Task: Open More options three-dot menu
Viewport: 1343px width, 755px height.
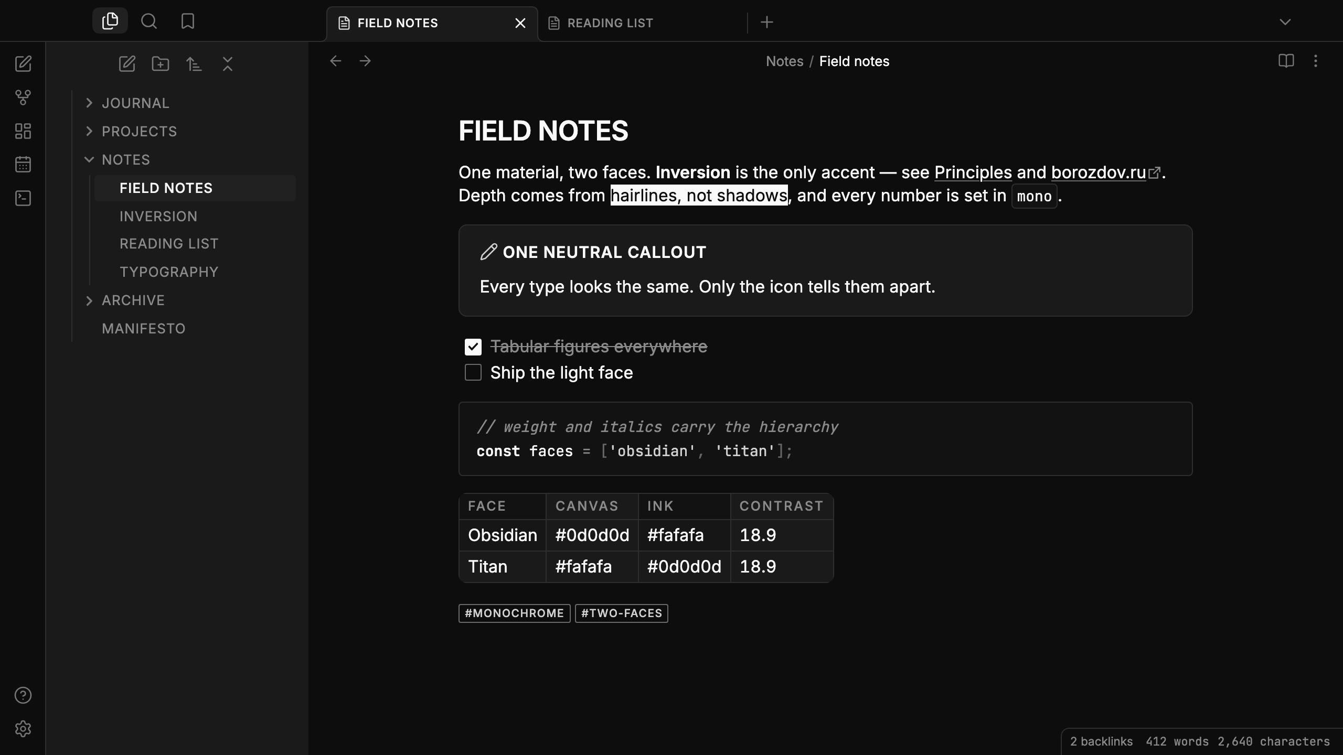Action: click(x=1316, y=61)
